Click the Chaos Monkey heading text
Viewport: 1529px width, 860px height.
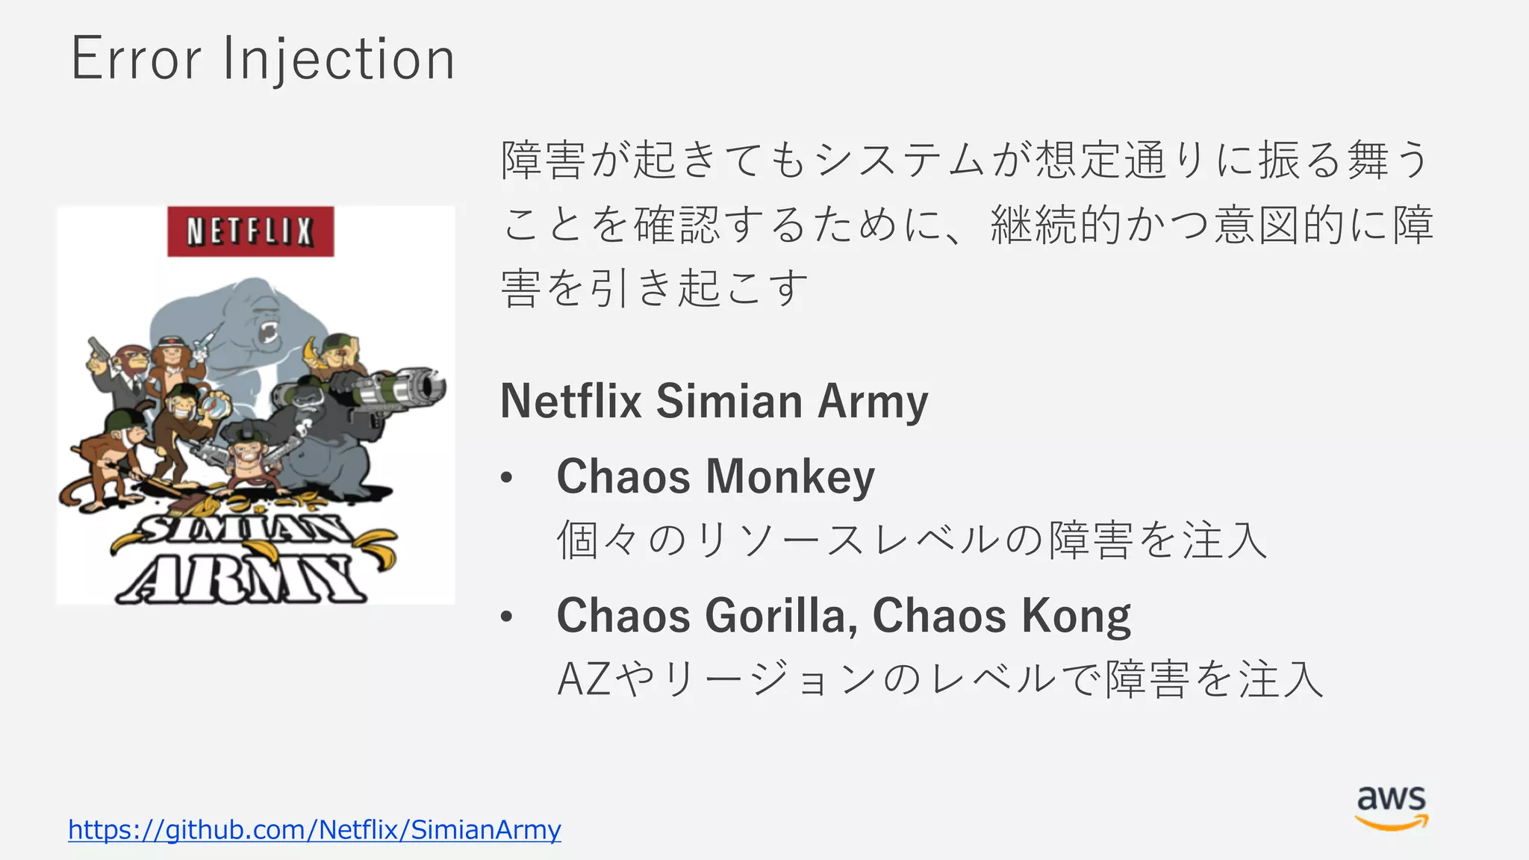(x=715, y=476)
